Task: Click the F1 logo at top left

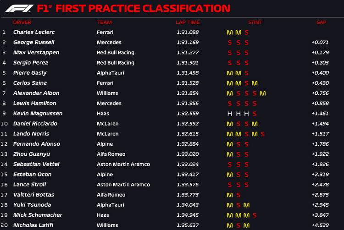Action: point(19,9)
